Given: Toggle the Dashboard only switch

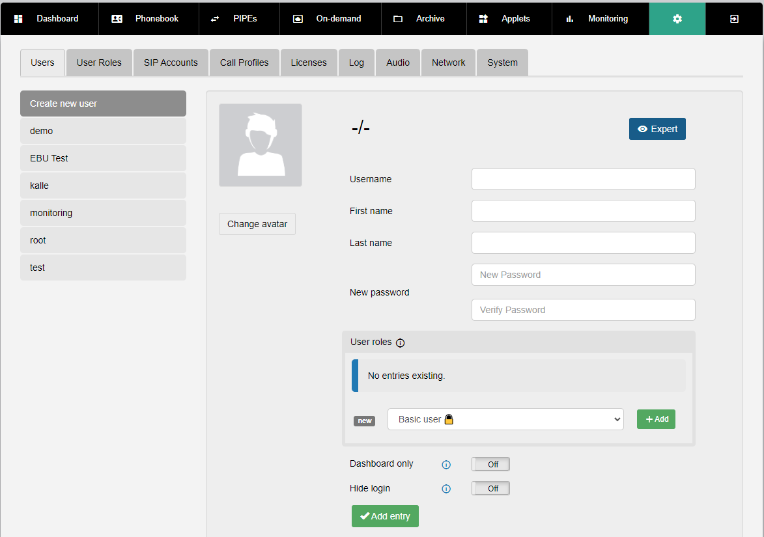Looking at the screenshot, I should 490,464.
